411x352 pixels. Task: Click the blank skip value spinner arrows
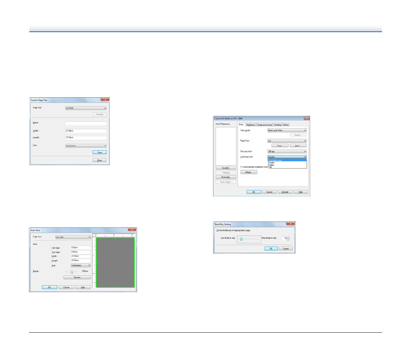click(288, 238)
